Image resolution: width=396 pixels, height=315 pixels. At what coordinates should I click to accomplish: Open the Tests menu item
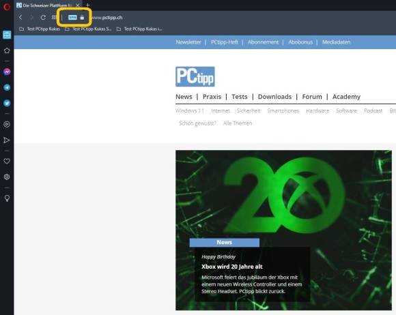(240, 97)
